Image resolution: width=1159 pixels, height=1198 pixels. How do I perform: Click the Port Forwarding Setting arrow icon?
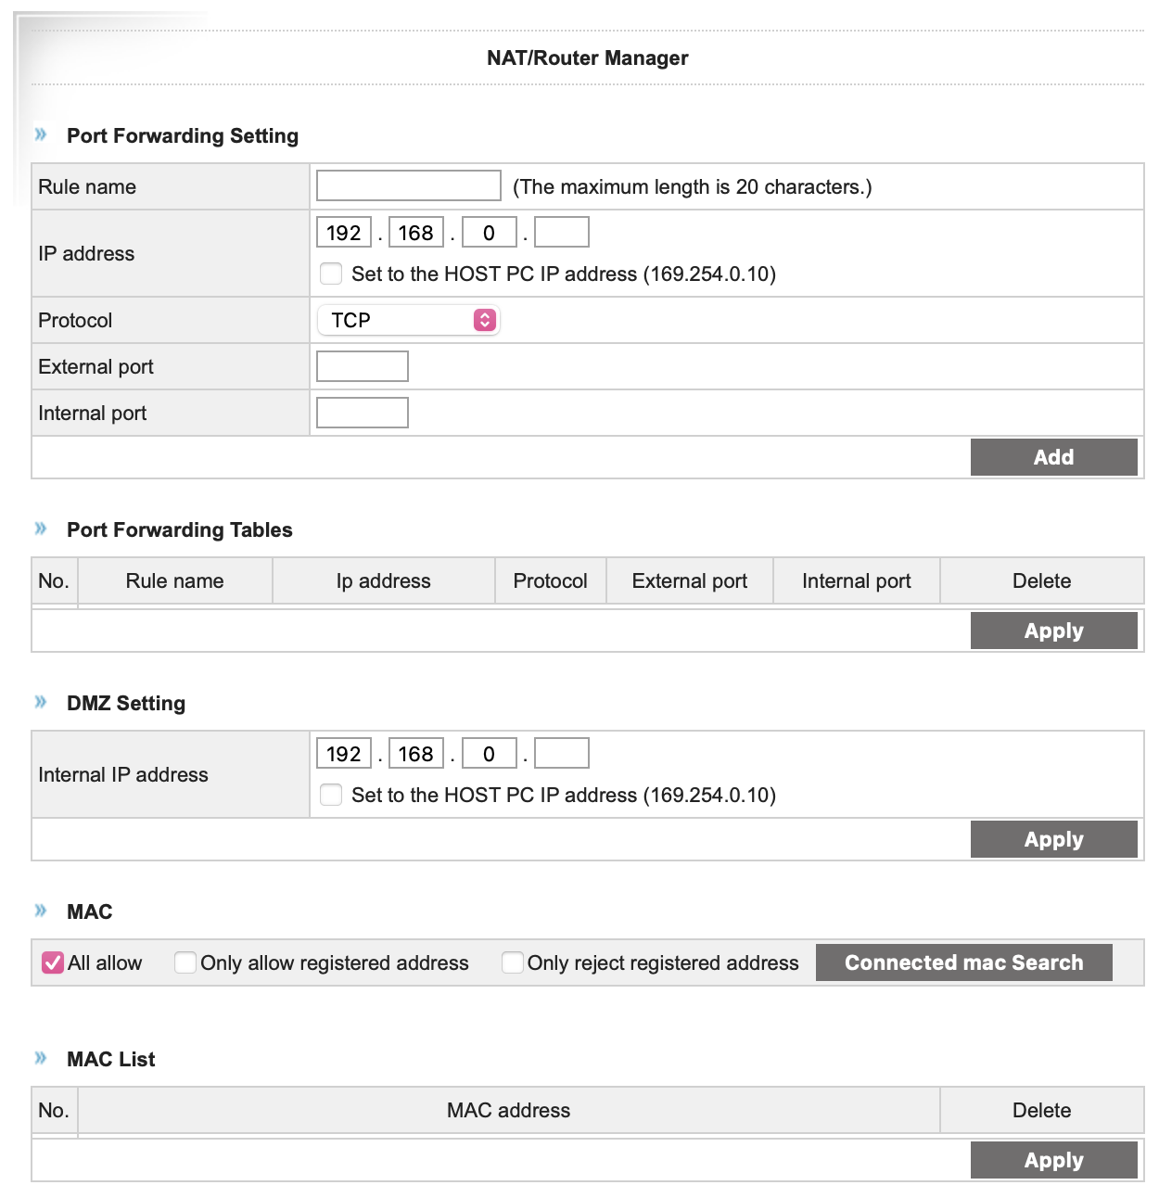point(41,134)
